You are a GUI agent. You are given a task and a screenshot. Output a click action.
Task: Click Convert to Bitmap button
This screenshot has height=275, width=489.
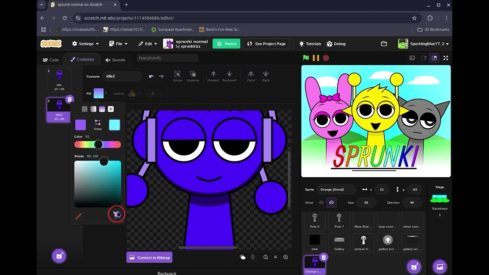coord(149,257)
